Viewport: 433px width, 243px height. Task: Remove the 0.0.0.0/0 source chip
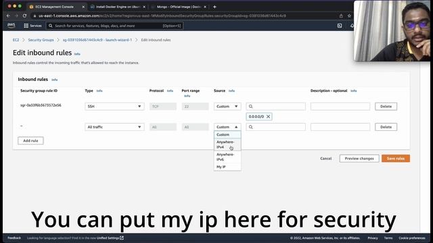click(268, 117)
